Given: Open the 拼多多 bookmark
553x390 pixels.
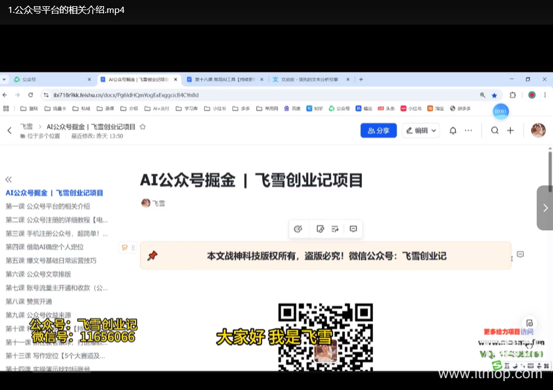Looking at the screenshot, I should (x=460, y=108).
